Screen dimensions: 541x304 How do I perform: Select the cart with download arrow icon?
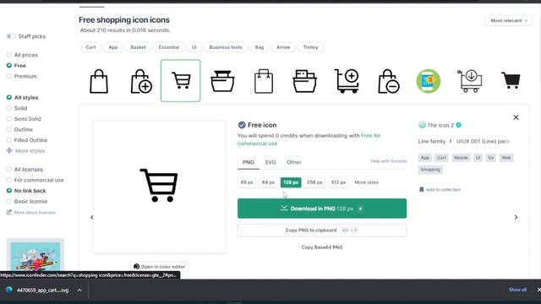click(x=470, y=81)
